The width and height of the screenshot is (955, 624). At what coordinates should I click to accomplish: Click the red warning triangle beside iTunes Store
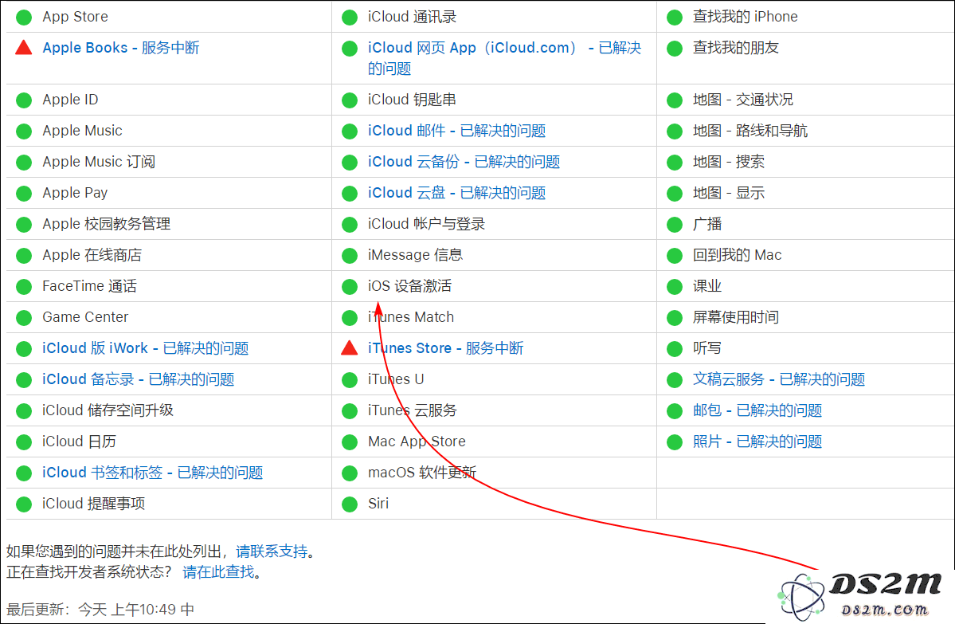[350, 348]
